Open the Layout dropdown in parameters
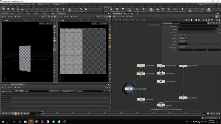 [x=183, y=38]
